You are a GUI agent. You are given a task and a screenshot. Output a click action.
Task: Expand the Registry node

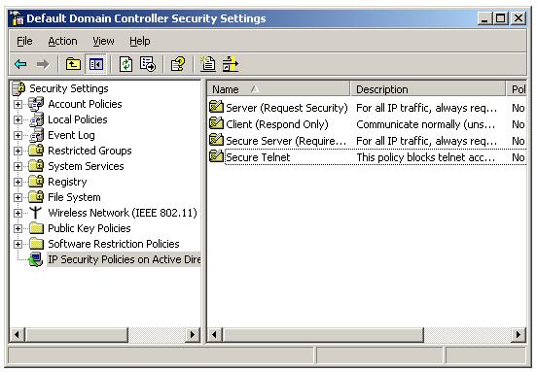(18, 182)
